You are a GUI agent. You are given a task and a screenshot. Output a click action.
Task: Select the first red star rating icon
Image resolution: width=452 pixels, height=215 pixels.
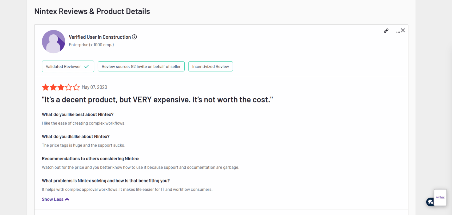click(x=46, y=87)
